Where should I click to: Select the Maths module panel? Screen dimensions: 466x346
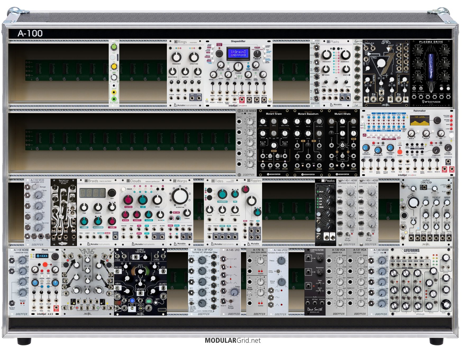point(88,282)
